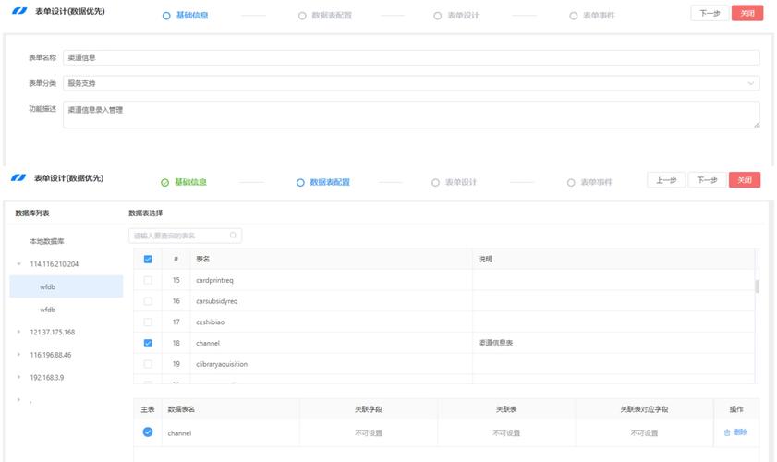Screen dimensions: 777x462
Task: Click the 上一步 button
Action: [x=665, y=180]
